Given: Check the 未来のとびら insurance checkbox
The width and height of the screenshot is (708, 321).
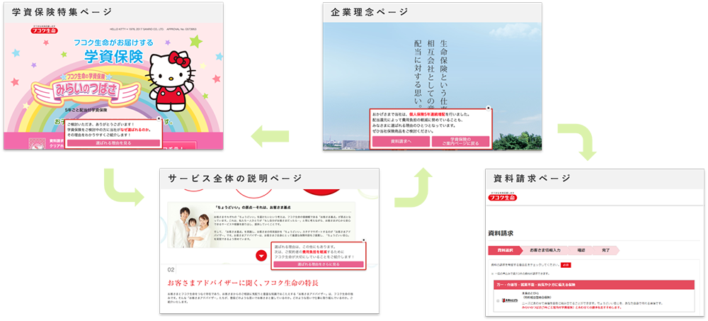Looking at the screenshot, I should click(x=498, y=300).
